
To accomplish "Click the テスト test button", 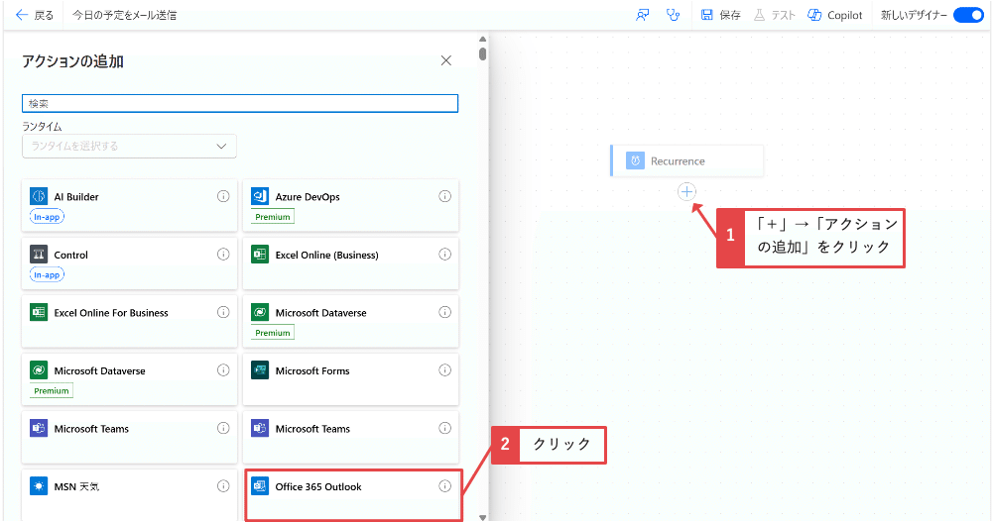I will click(775, 15).
